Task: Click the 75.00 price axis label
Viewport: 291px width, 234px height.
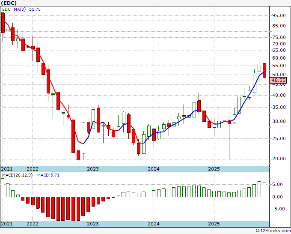Action: [279, 38]
